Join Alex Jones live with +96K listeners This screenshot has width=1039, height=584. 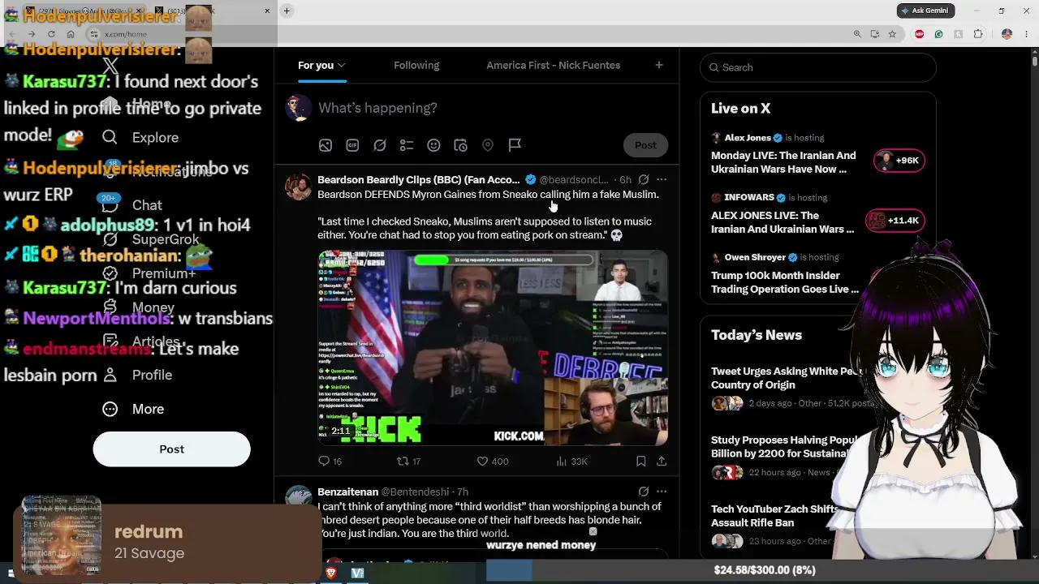899,161
